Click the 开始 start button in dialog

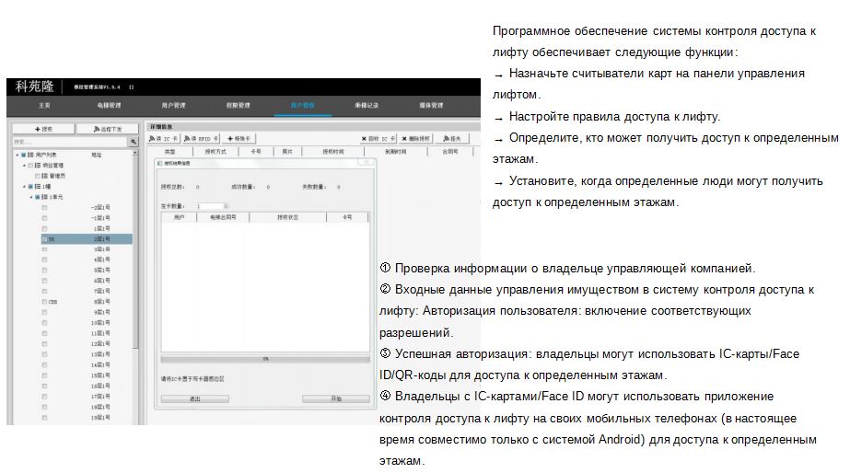tap(335, 399)
